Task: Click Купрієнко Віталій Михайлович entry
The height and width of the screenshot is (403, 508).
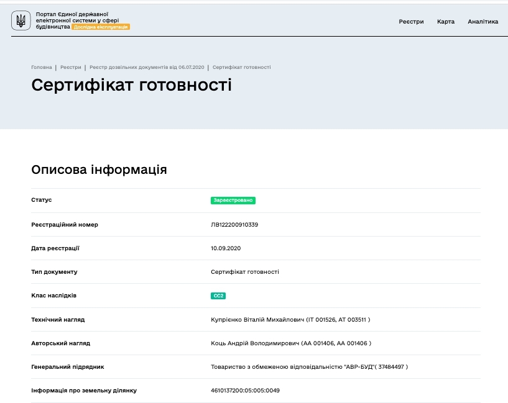Action: click(x=290, y=320)
